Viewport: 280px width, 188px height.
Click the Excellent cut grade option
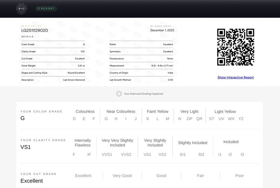[x=83, y=176]
